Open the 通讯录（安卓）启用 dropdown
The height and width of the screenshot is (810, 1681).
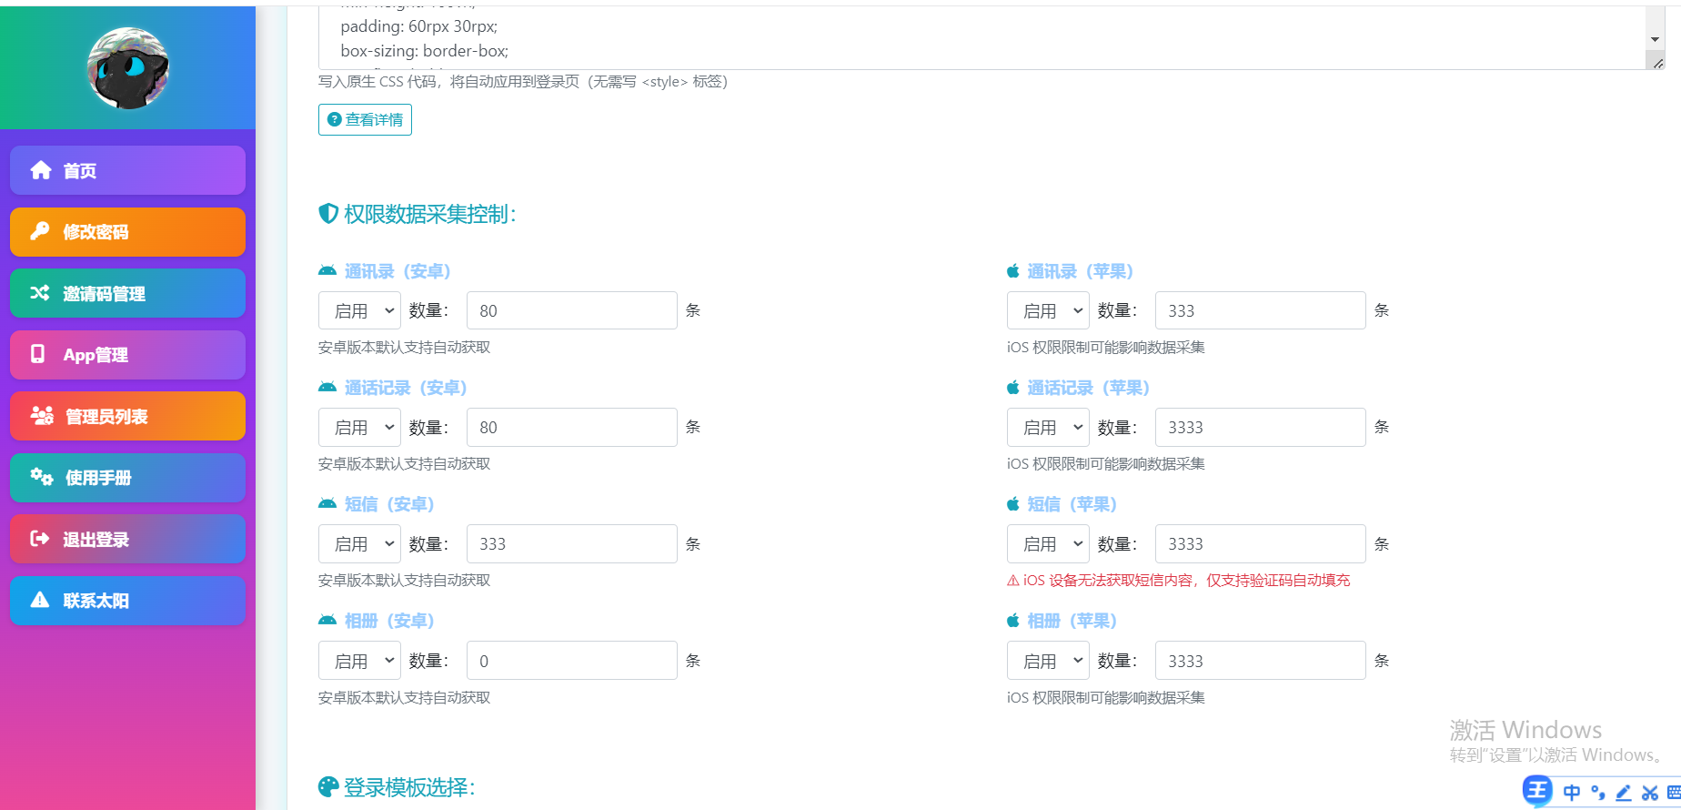(x=359, y=310)
